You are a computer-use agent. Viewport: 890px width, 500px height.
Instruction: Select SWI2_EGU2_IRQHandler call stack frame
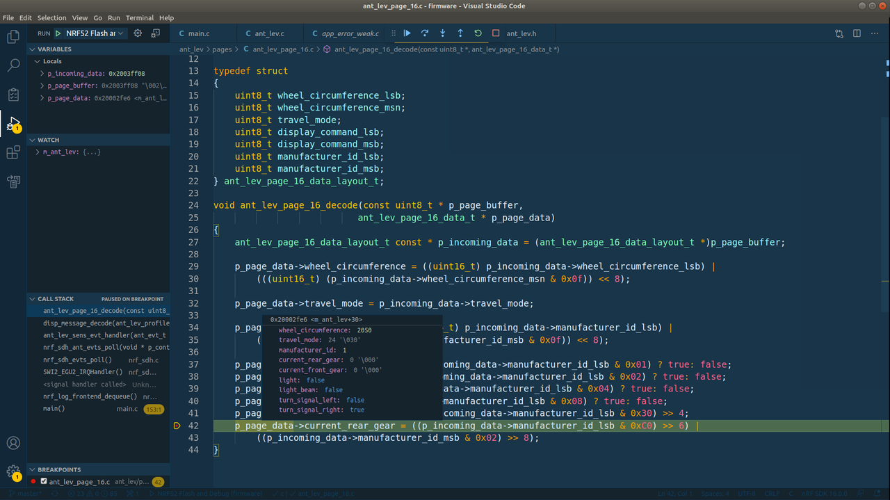point(99,372)
